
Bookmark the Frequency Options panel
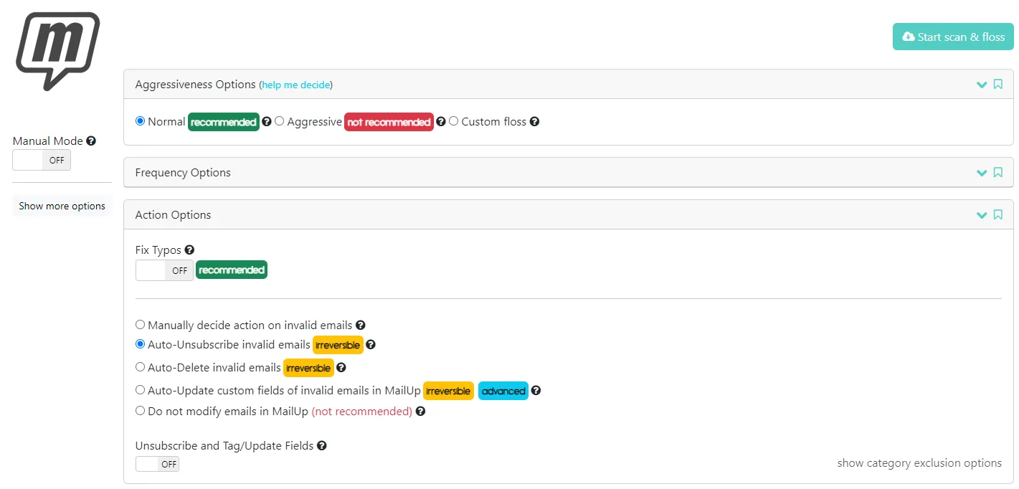[x=997, y=173]
